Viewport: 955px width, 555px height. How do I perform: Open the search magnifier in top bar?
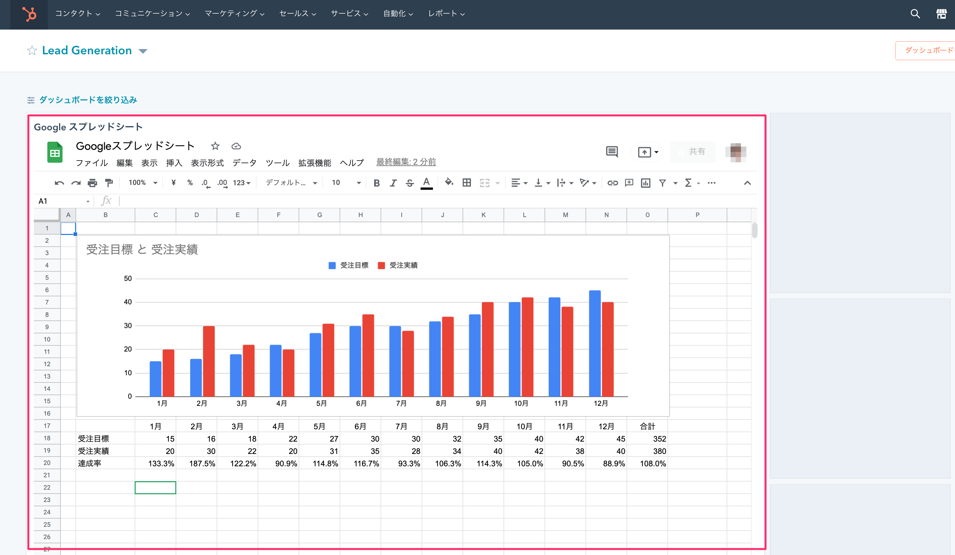[915, 14]
